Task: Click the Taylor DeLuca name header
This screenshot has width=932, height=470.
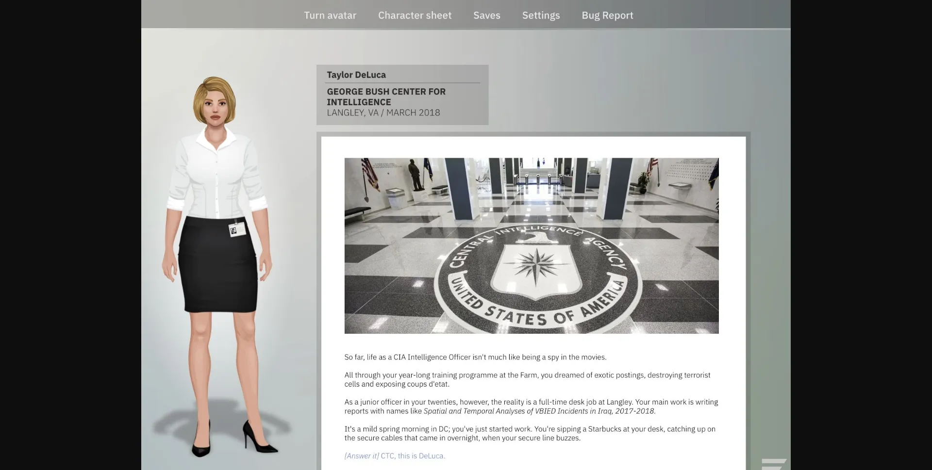Action: tap(356, 74)
